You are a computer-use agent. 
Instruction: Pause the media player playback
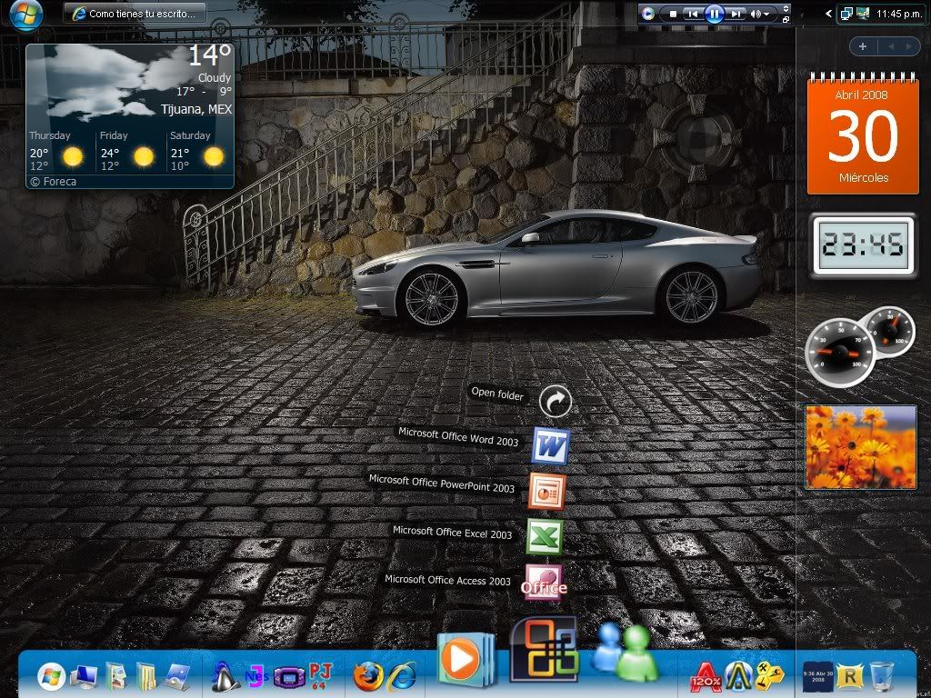point(715,13)
